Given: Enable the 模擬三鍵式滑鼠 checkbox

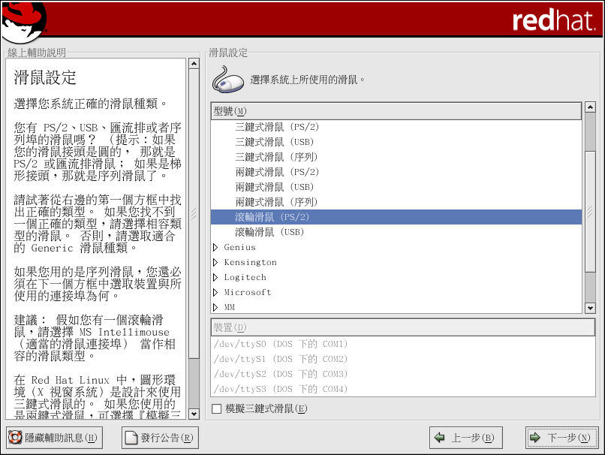Looking at the screenshot, I should 217,409.
